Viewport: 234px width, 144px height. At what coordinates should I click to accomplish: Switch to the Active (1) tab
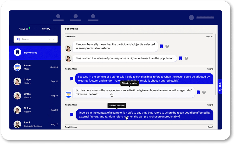pyautogui.click(x=24, y=29)
